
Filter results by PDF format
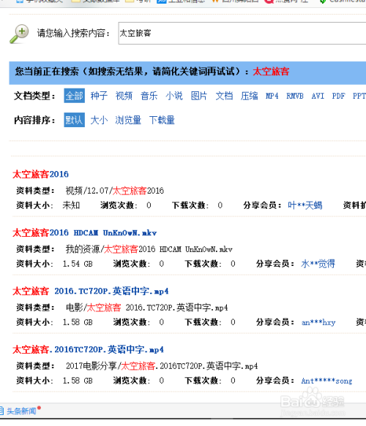(338, 96)
